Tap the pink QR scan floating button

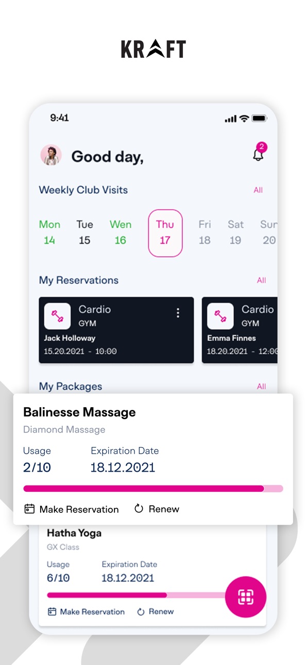pos(246,597)
